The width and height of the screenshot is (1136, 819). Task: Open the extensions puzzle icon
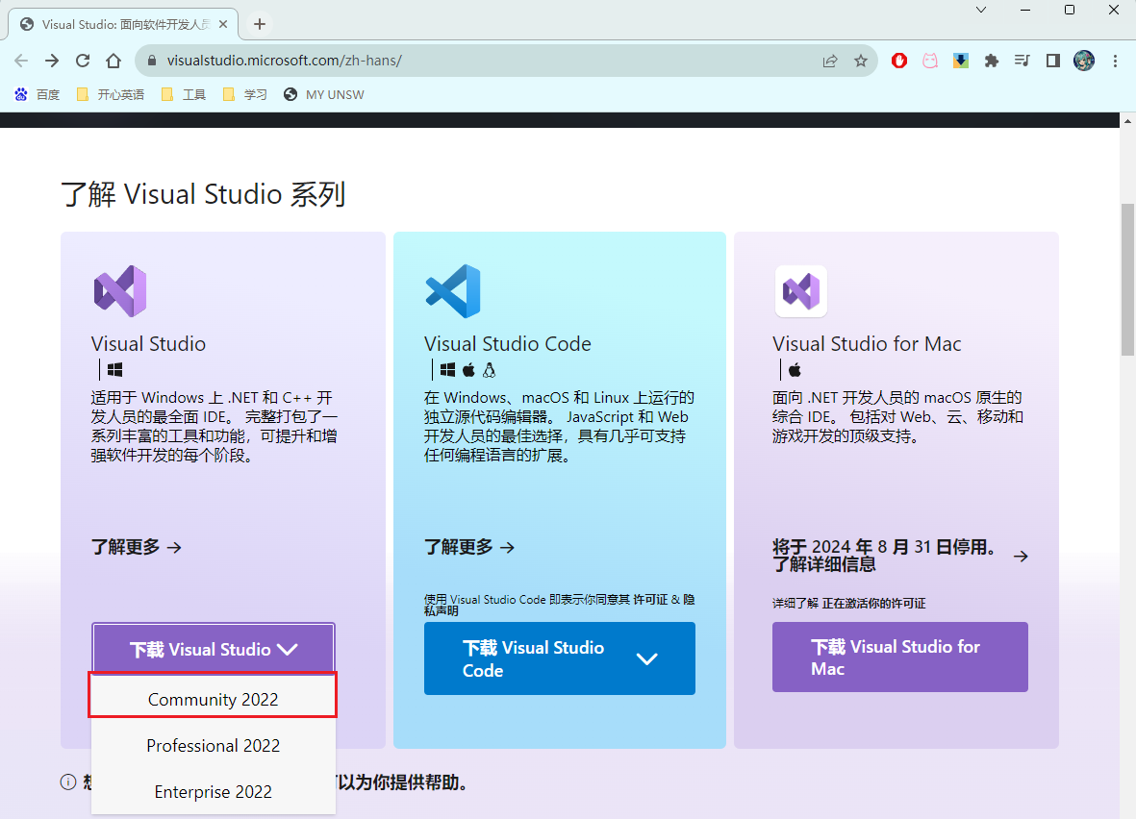[x=991, y=61]
